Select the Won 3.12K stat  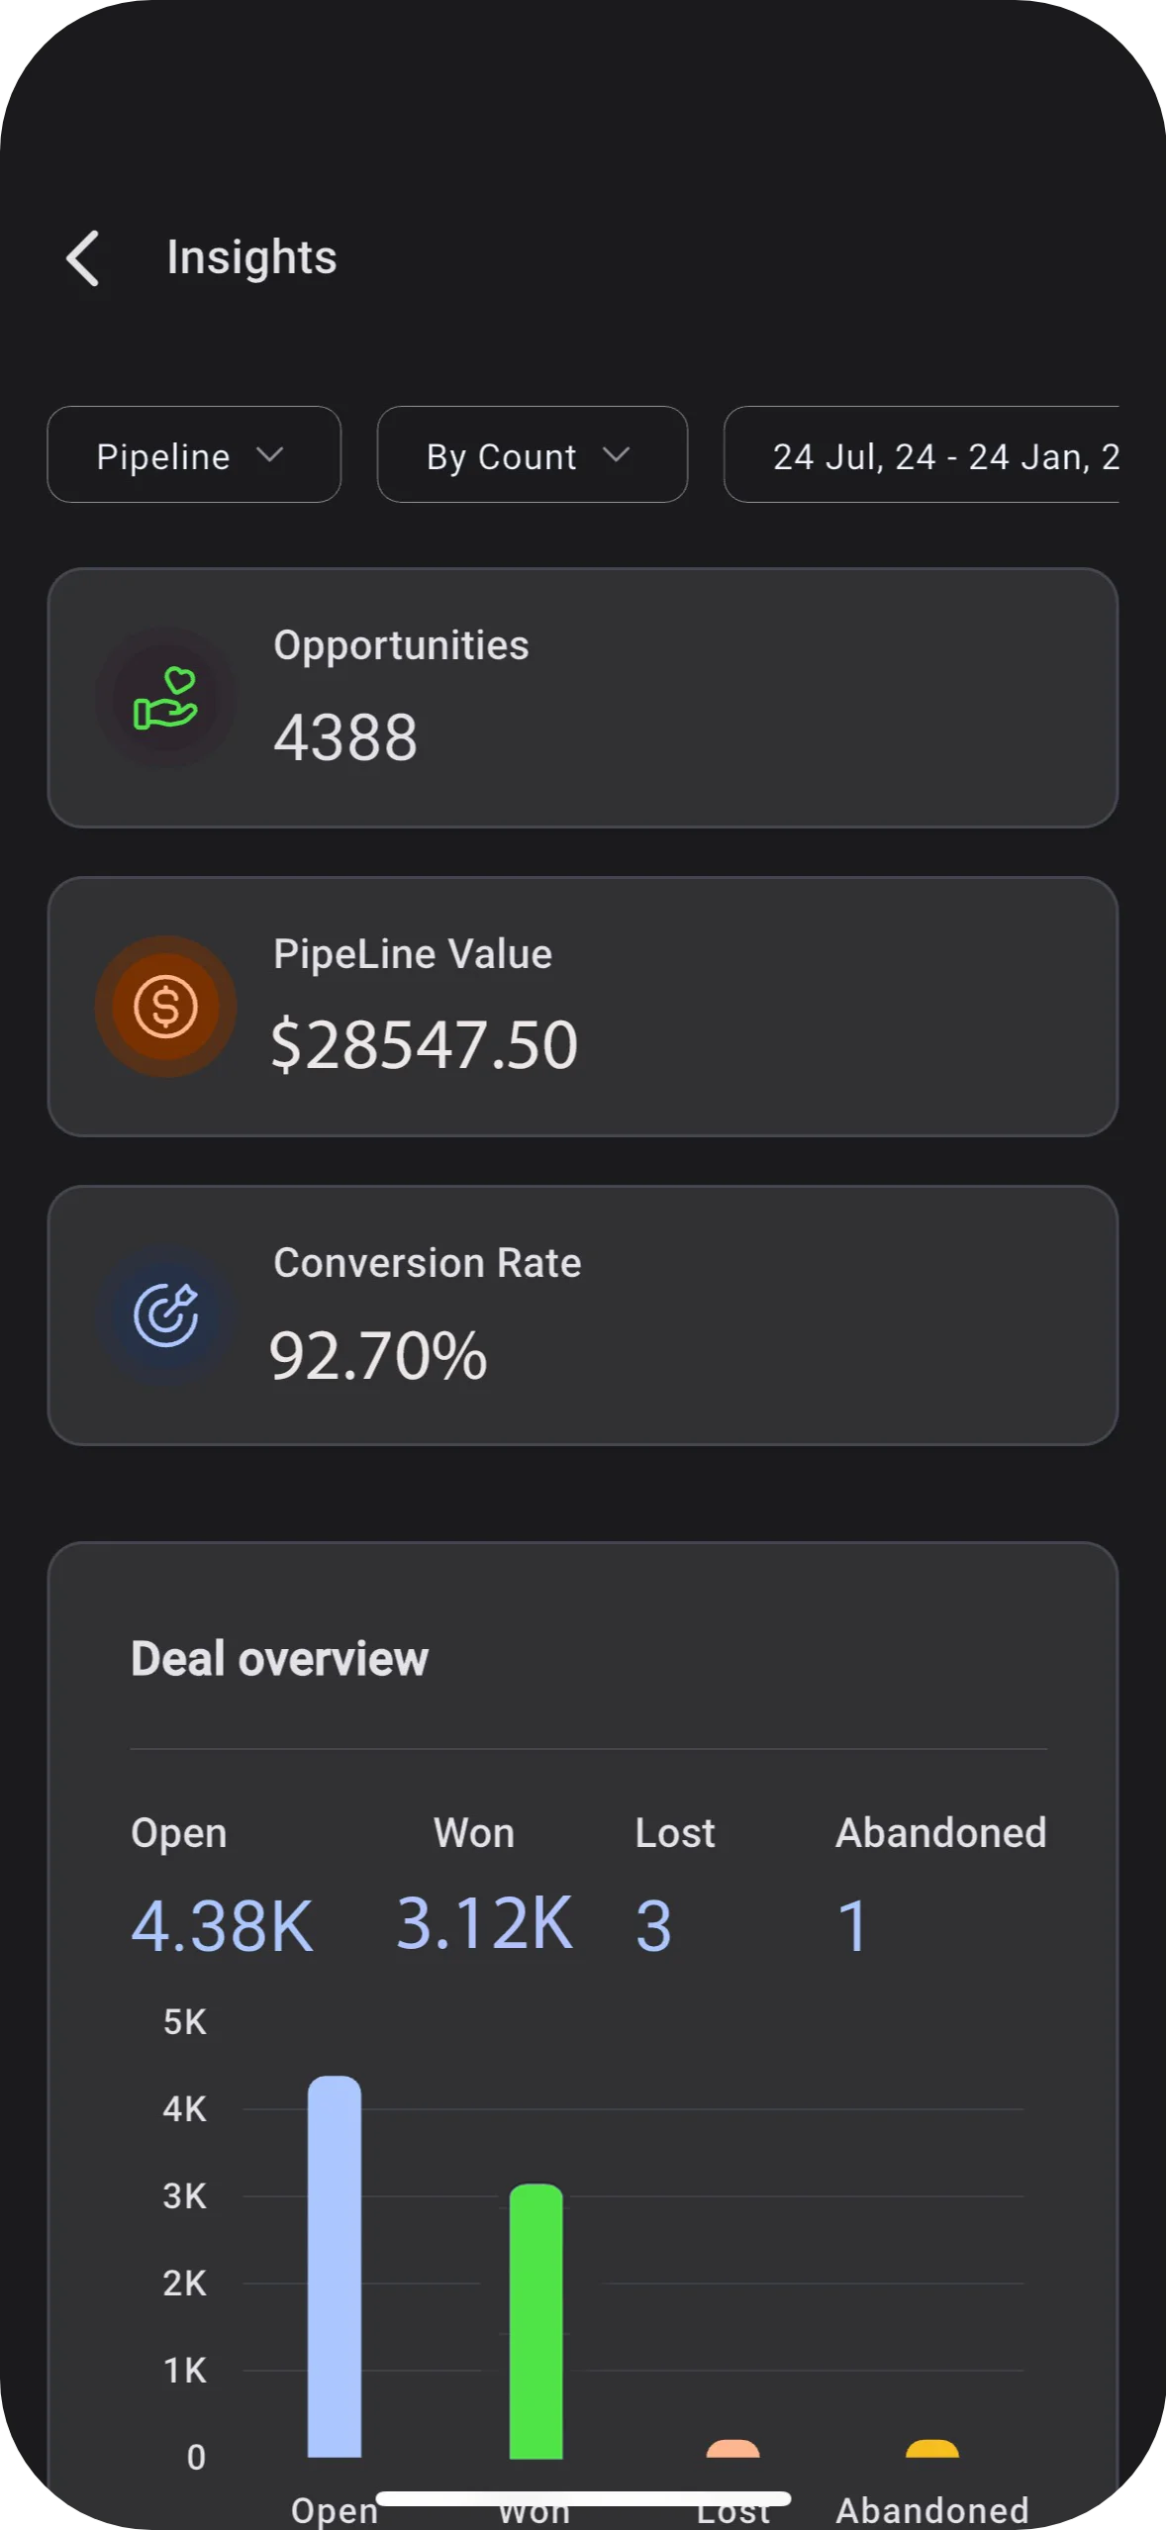click(x=484, y=1885)
